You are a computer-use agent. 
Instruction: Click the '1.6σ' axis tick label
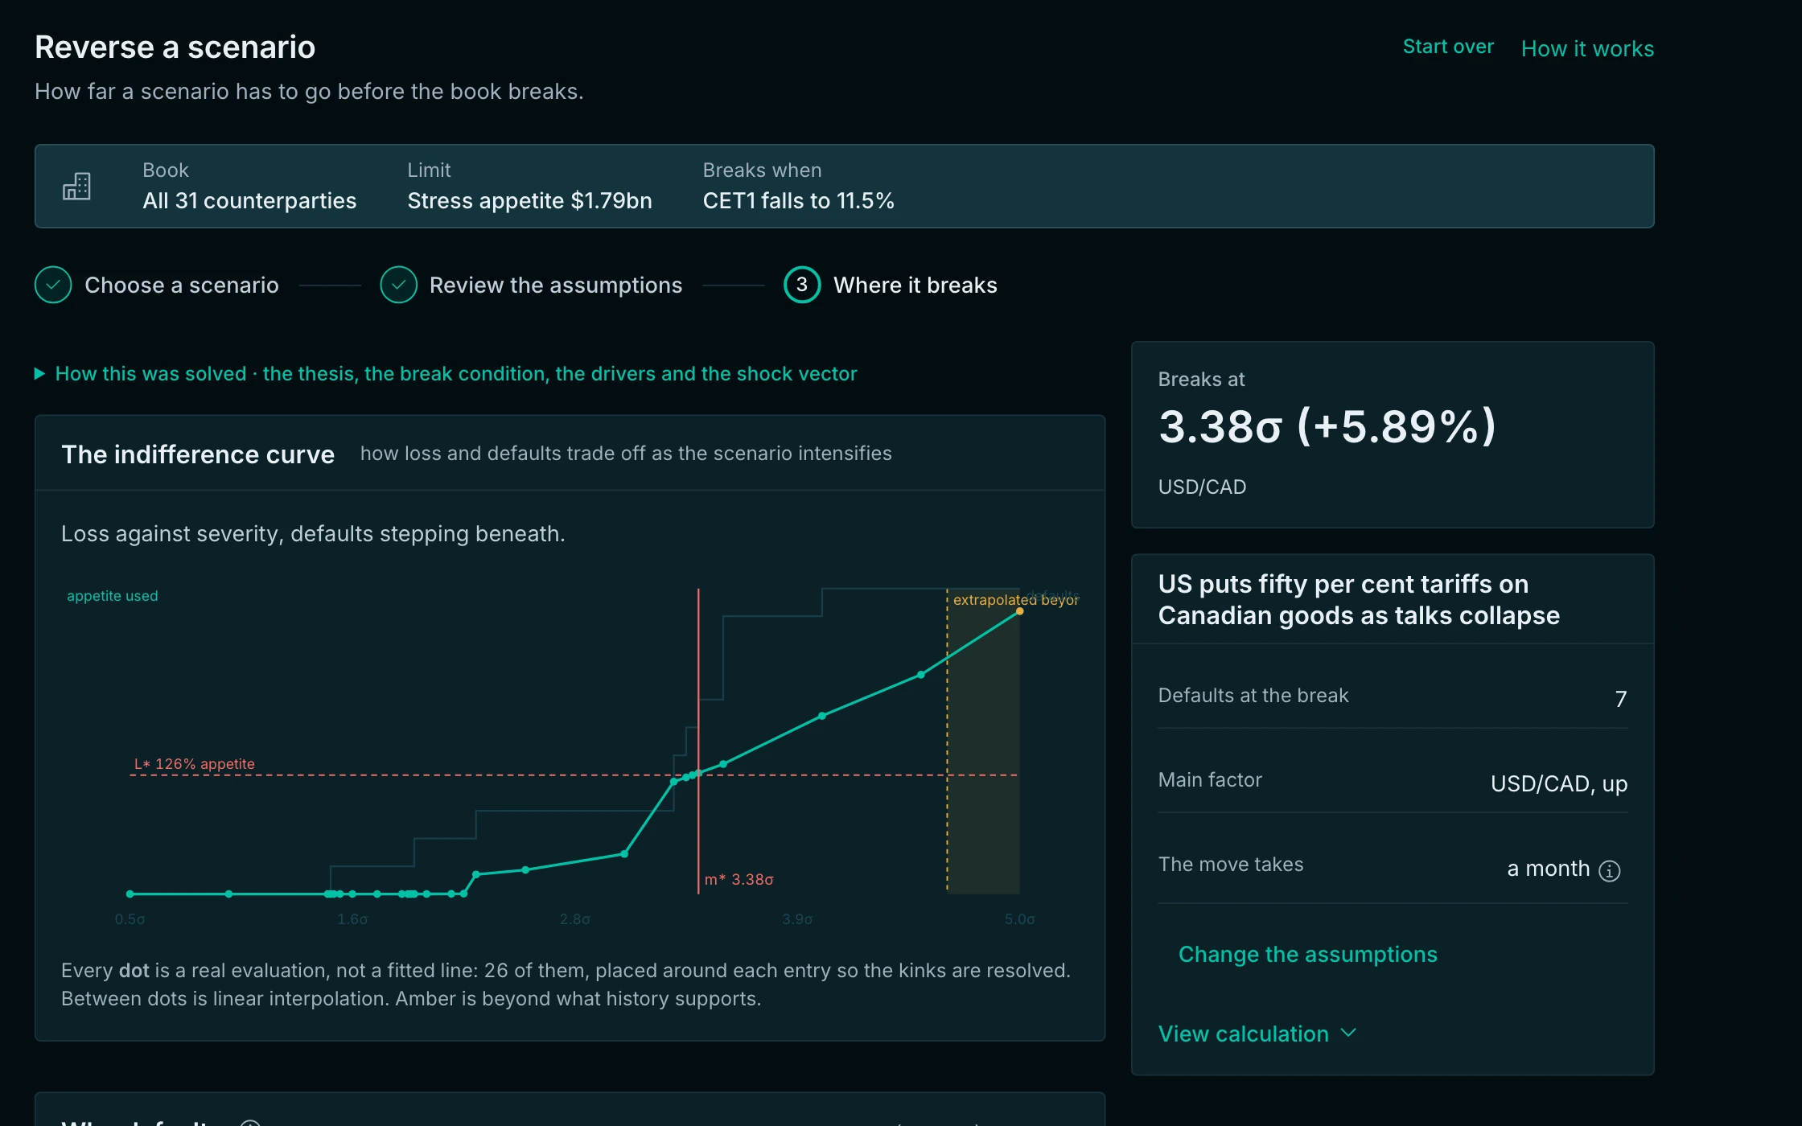coord(352,919)
